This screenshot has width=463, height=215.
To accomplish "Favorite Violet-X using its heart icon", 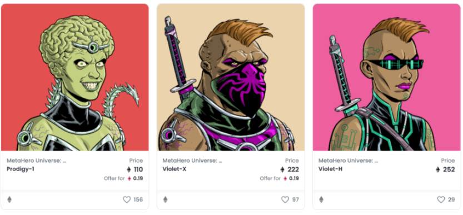I will (285, 199).
